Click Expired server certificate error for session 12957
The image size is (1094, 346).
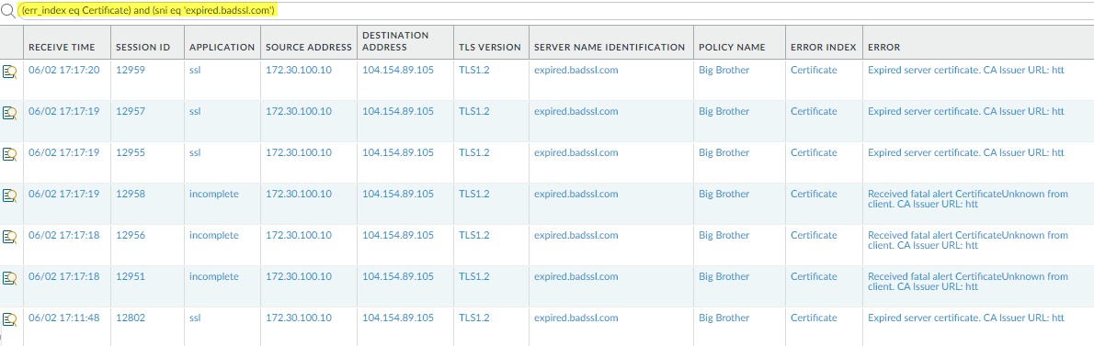point(965,111)
